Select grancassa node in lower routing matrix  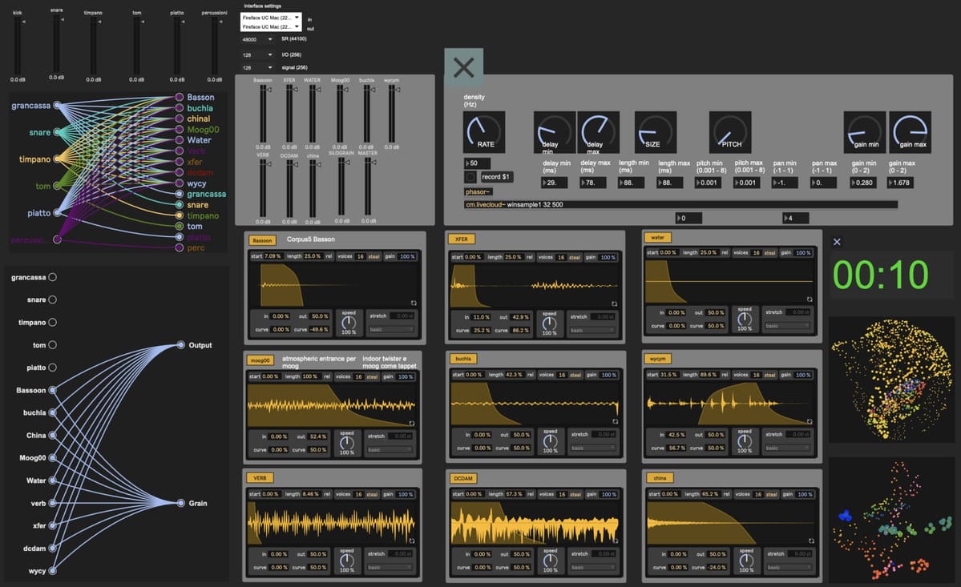(x=53, y=277)
